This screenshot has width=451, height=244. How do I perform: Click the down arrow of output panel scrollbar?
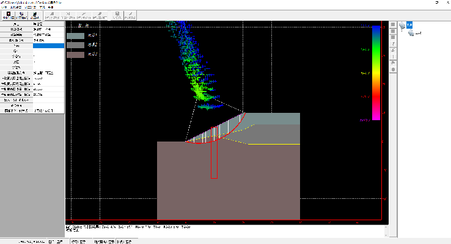(x=386, y=235)
